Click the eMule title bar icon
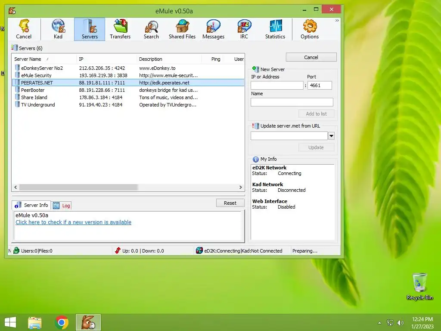This screenshot has width=441, height=331. (x=12, y=11)
